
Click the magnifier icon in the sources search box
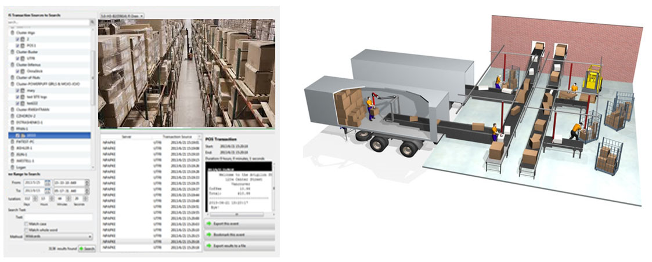[x=92, y=22]
